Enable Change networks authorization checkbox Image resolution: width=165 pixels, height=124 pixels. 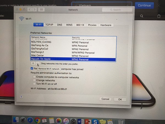pyautogui.click(x=34, y=80)
